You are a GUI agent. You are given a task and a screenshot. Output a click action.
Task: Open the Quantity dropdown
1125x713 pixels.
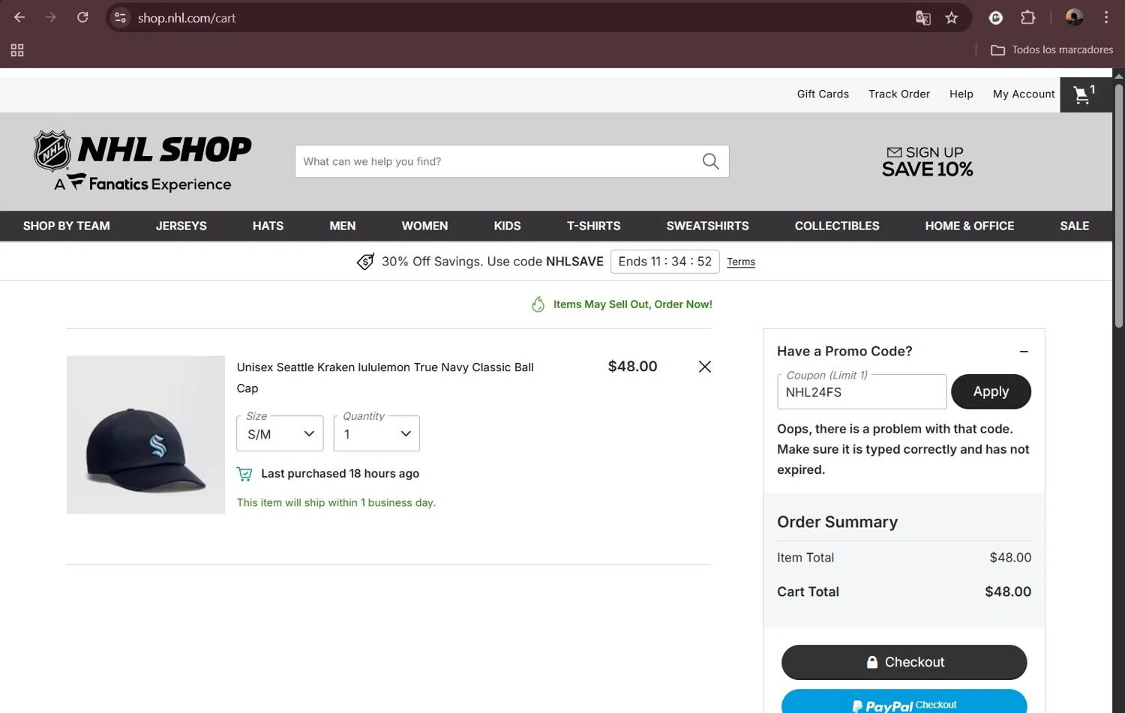click(x=376, y=433)
